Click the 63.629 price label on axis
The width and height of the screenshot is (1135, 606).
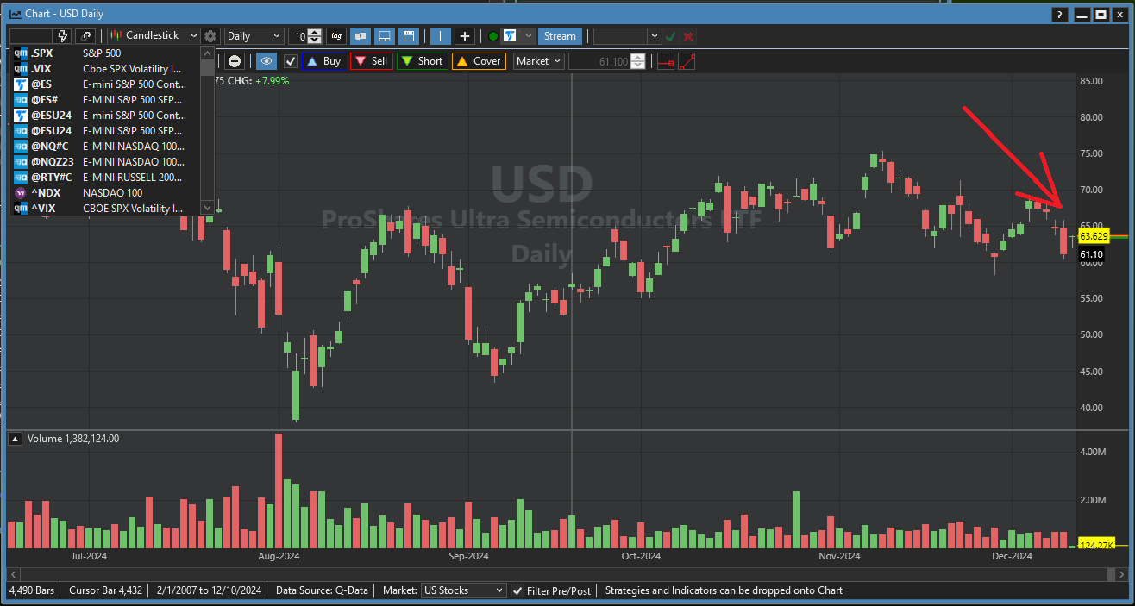point(1094,235)
